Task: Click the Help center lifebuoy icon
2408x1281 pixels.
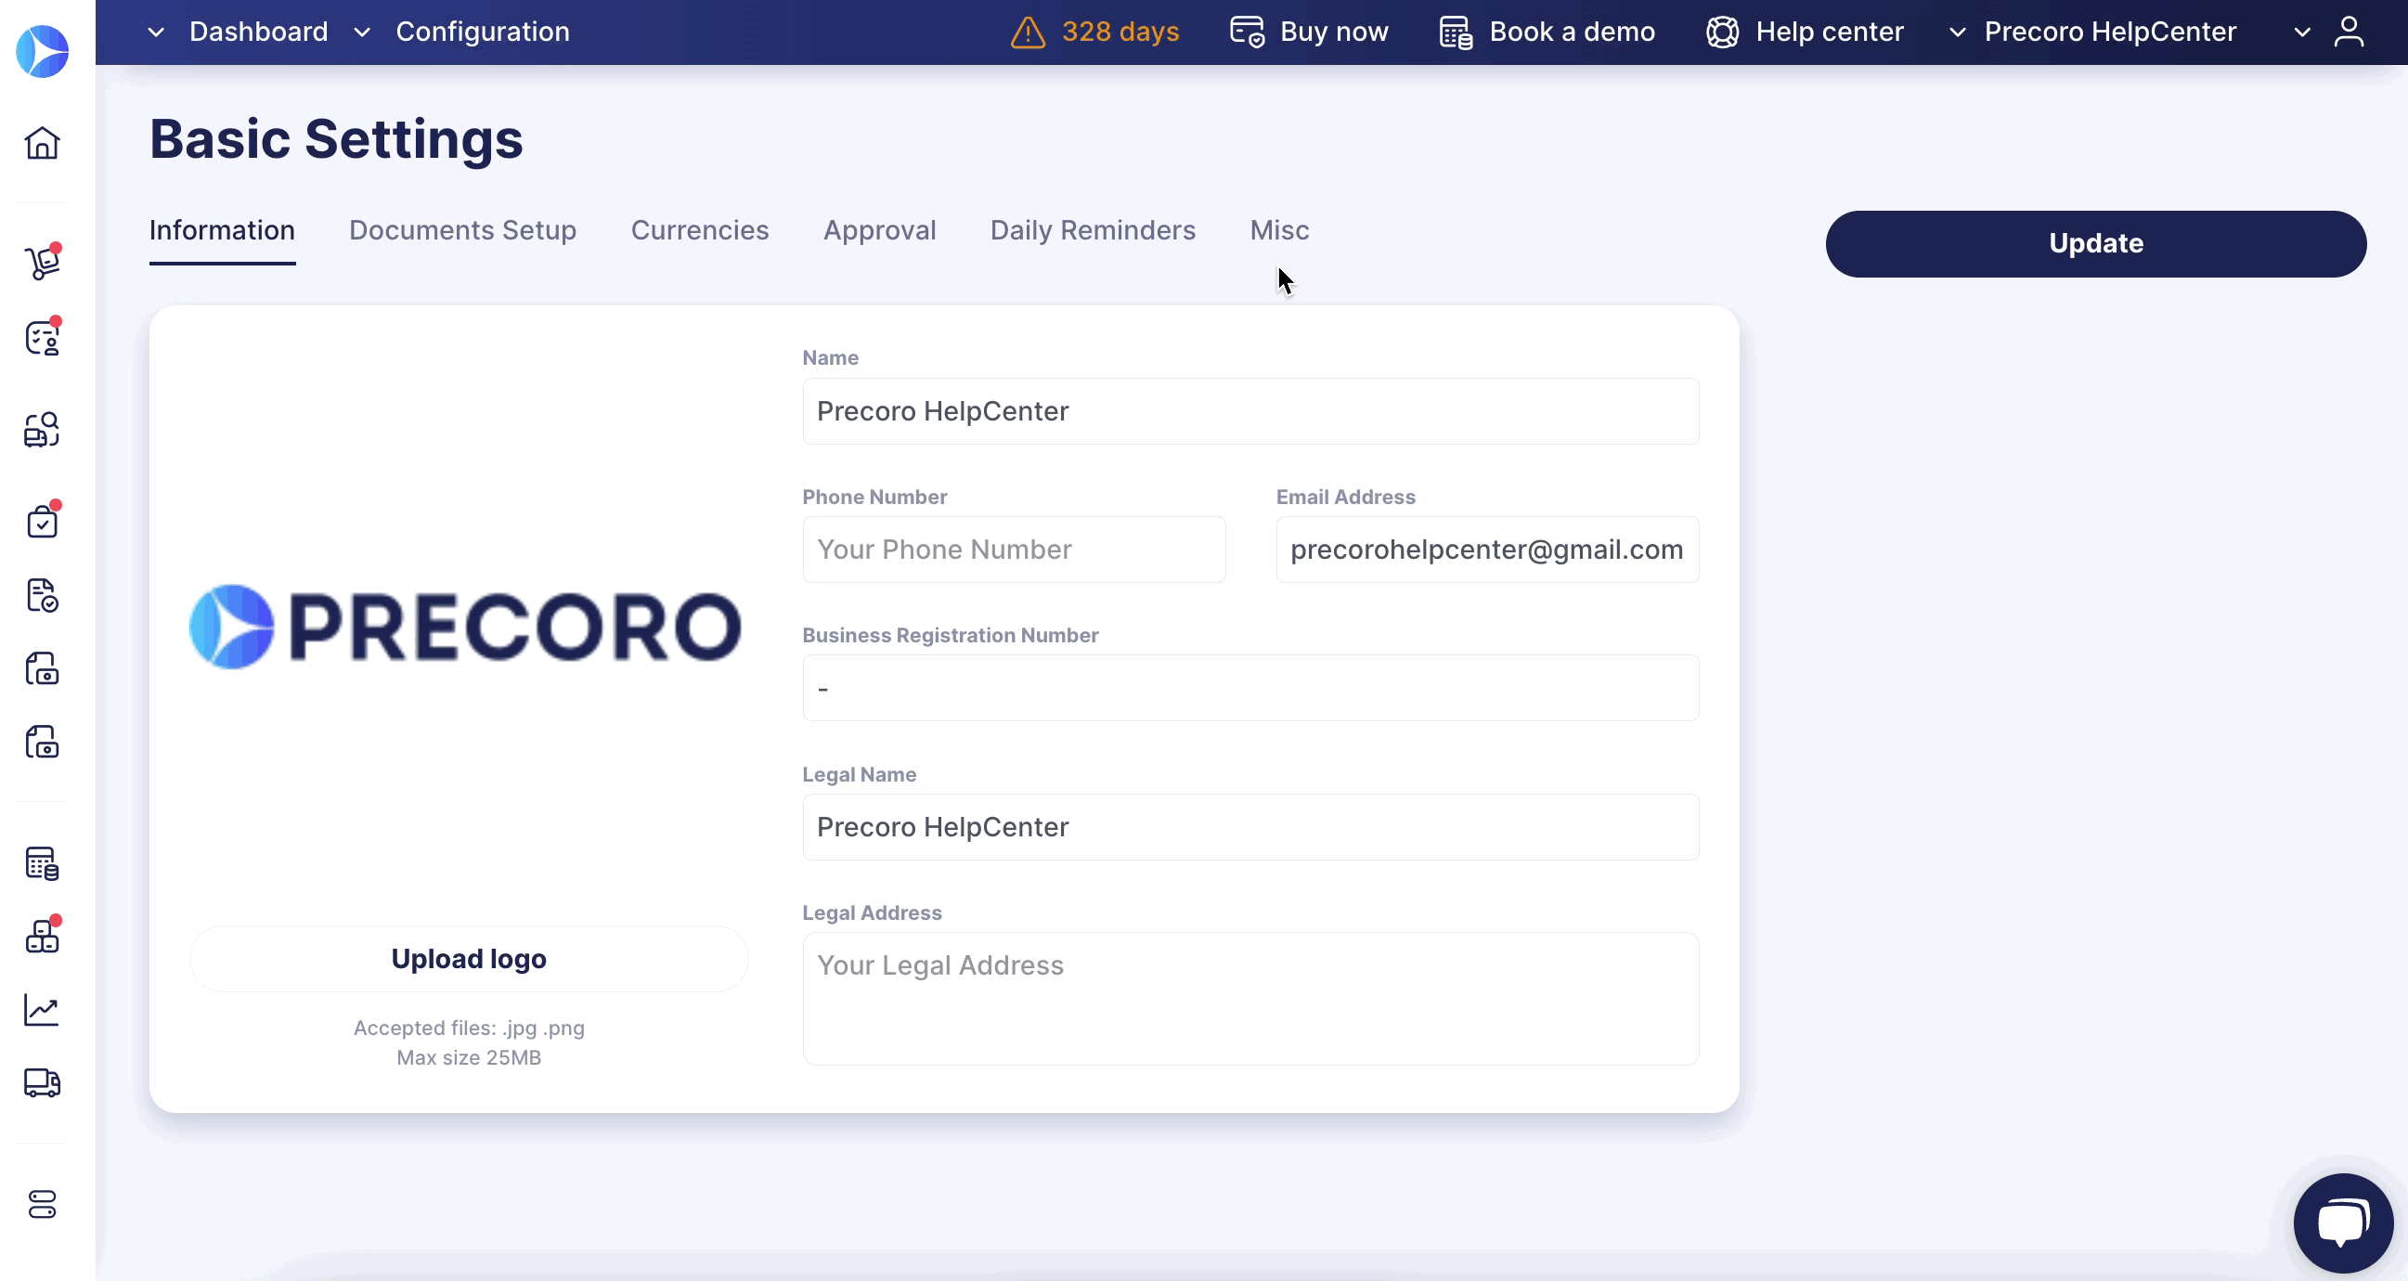Action: click(x=1722, y=32)
